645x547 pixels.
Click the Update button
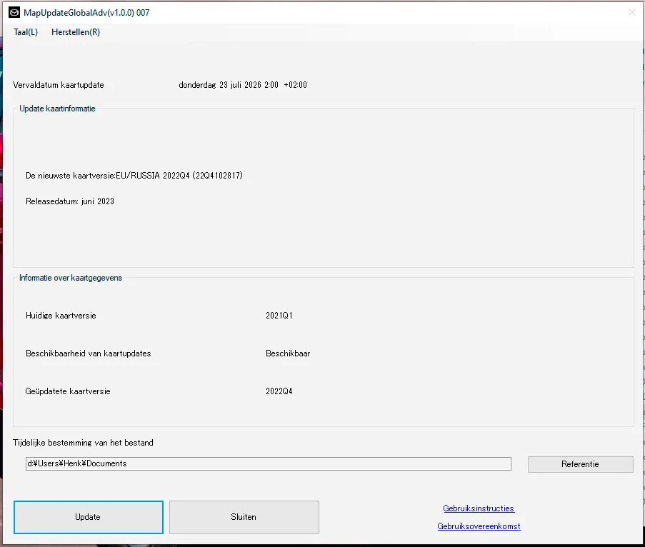[88, 517]
